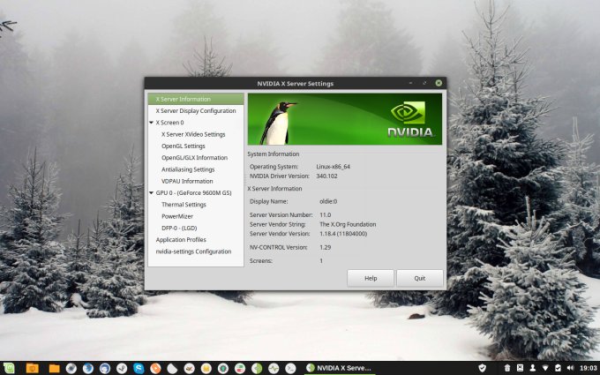This screenshot has height=375, width=600.
Task: Maximize the NVIDIA X Server Settings window
Action: (424, 83)
